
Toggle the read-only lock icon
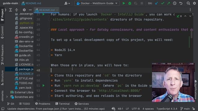[194, 109]
